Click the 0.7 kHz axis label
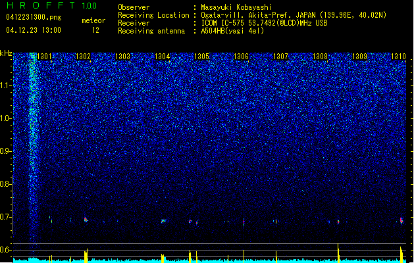414x263 pixels. coord(6,217)
